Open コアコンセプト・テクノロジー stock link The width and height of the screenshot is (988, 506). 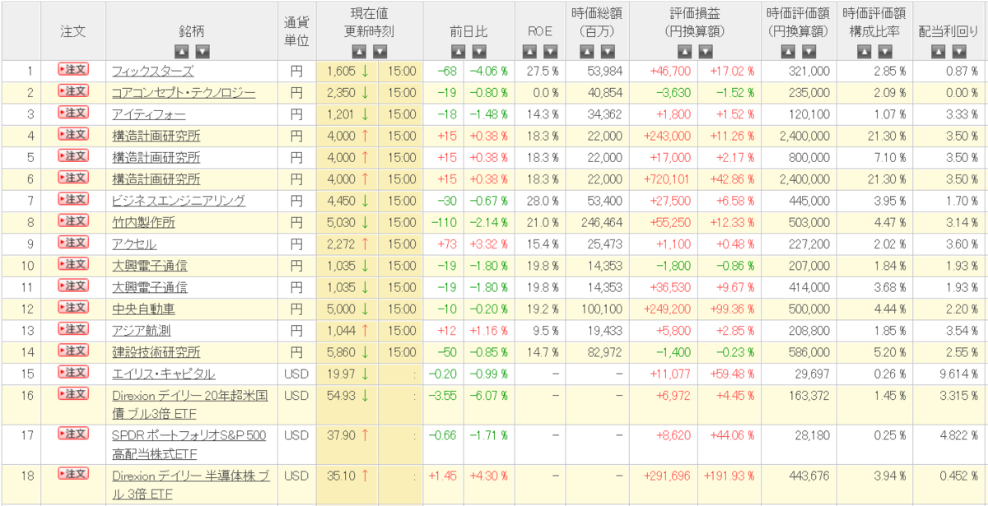click(x=184, y=93)
